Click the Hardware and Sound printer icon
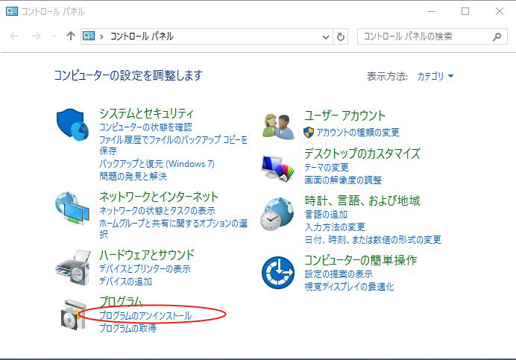The image size is (516, 360). pos(72,266)
